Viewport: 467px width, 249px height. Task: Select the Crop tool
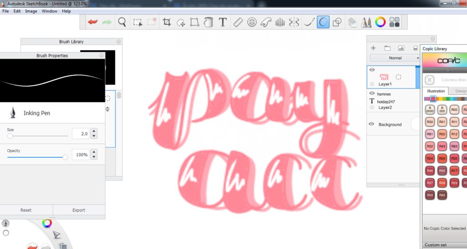(x=167, y=22)
